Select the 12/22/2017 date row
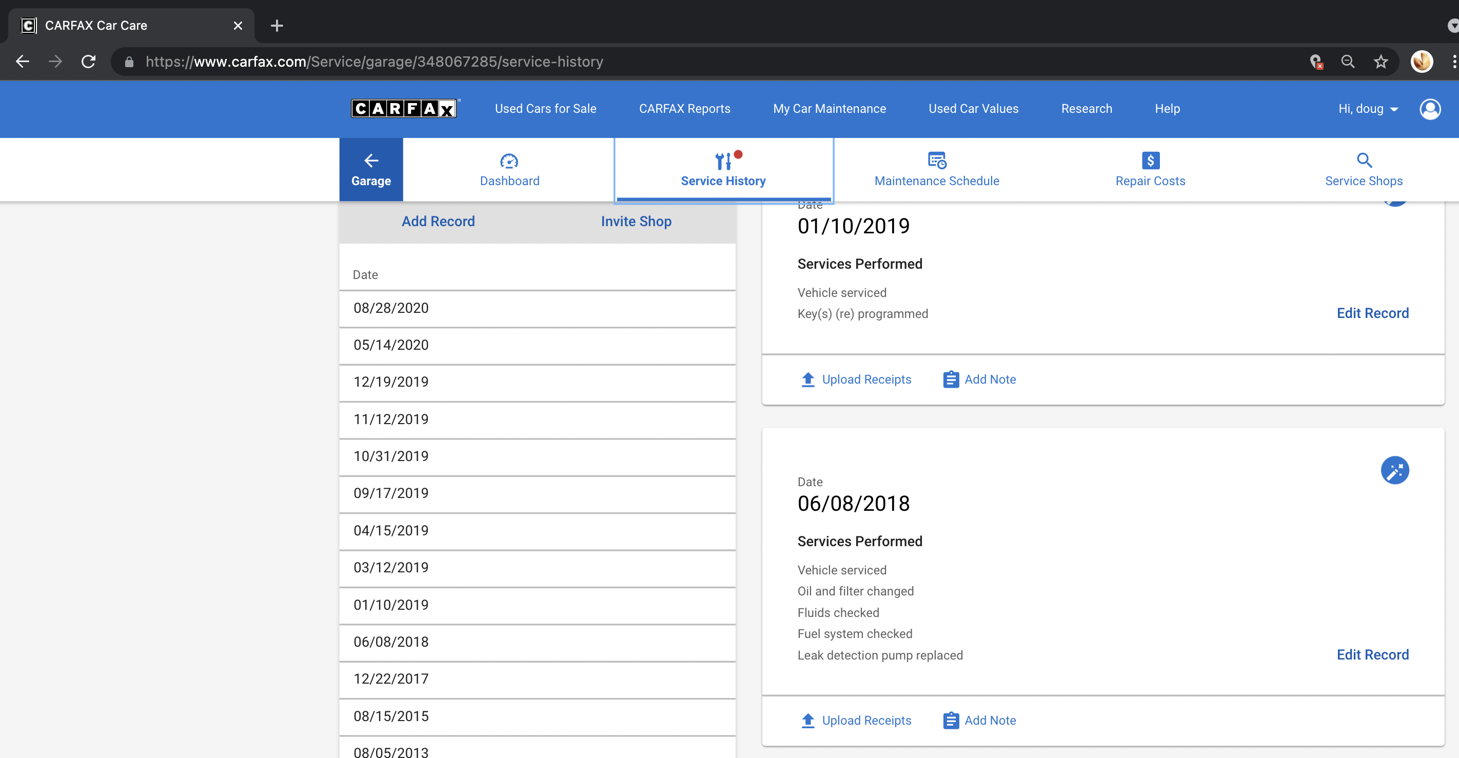Screen dimensions: 1459x758 pyautogui.click(x=537, y=680)
